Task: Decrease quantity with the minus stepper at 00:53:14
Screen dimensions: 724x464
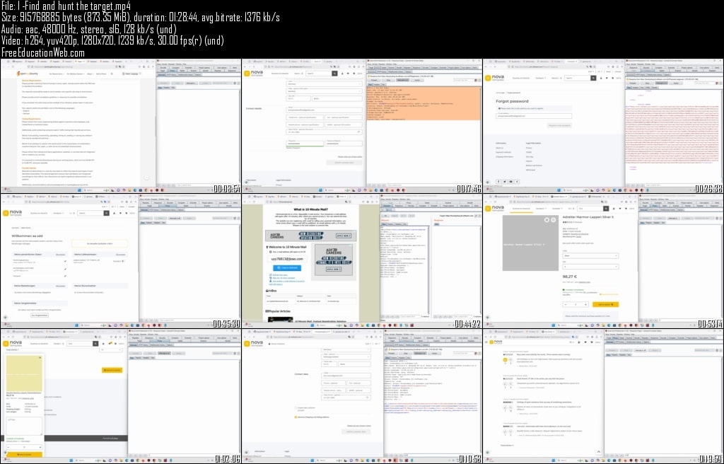Action: click(x=565, y=305)
